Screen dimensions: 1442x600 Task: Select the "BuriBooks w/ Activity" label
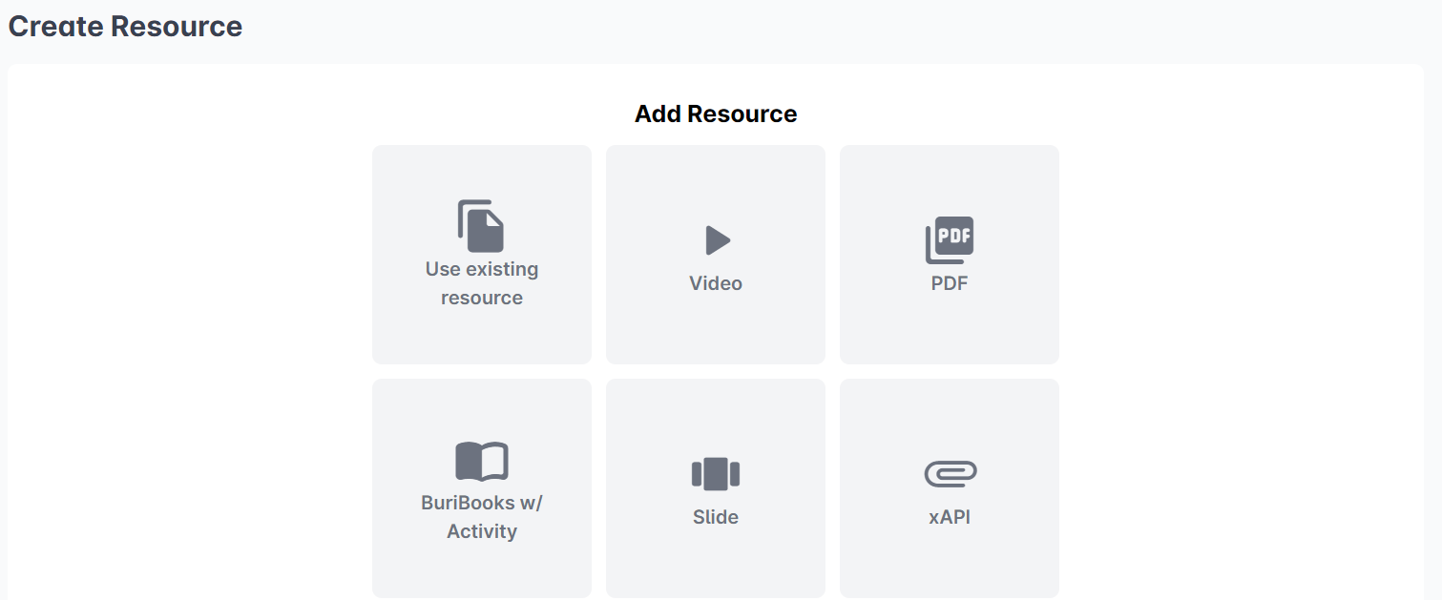482,517
